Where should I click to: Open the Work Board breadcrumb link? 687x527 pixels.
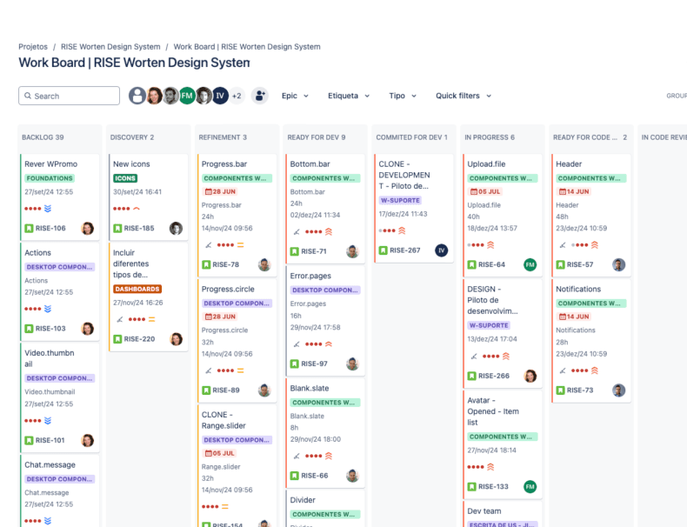[247, 46]
